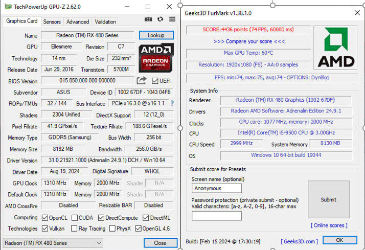This screenshot has width=365, height=250.
Task: Click the GPU core: 1077 MHz clocks value
Action: click(286, 122)
